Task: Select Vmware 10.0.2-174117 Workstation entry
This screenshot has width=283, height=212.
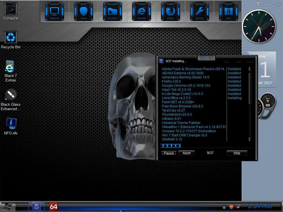Action: 188,131
